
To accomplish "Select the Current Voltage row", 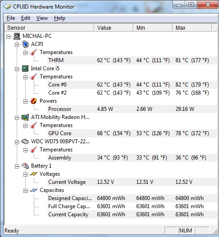I will coord(132,182).
